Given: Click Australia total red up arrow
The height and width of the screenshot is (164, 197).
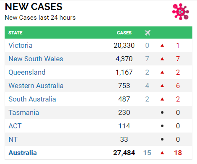Looking at the screenshot, I should tap(162, 153).
